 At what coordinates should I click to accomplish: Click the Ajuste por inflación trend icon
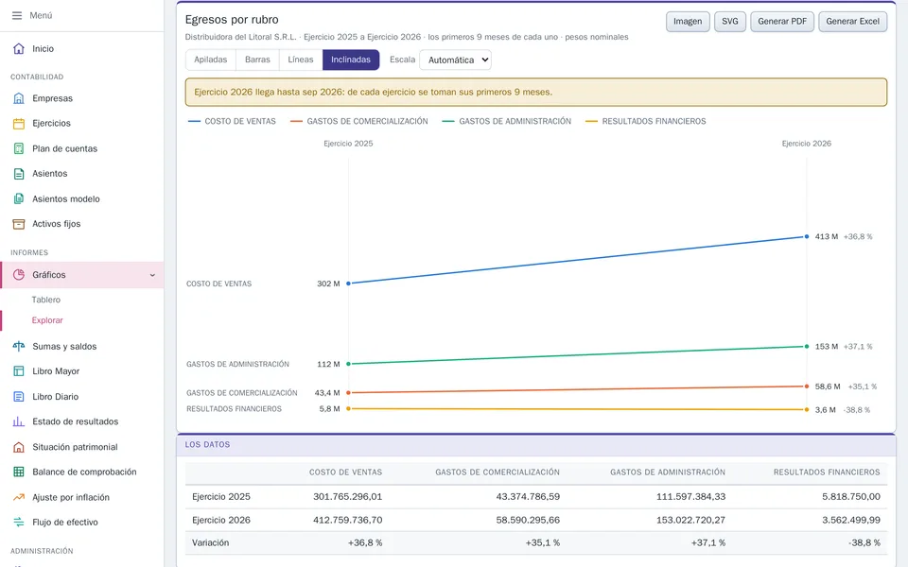[19, 498]
